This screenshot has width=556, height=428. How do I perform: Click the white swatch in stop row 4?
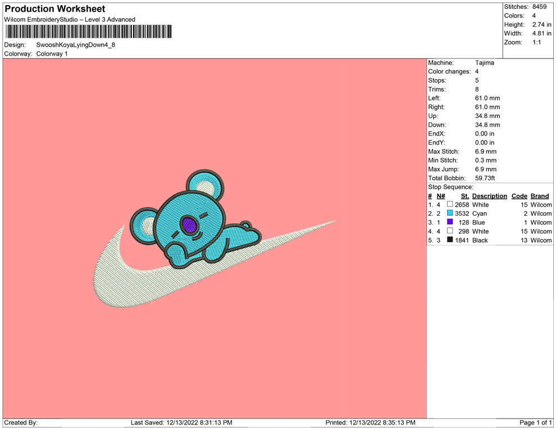tap(450, 231)
